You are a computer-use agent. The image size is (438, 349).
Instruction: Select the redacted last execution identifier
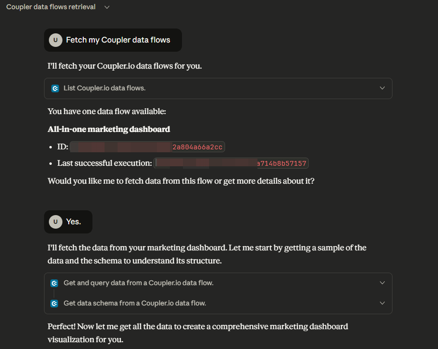pos(231,163)
